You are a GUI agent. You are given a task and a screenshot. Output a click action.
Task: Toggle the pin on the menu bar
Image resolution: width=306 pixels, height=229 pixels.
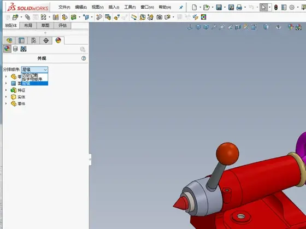[181, 8]
